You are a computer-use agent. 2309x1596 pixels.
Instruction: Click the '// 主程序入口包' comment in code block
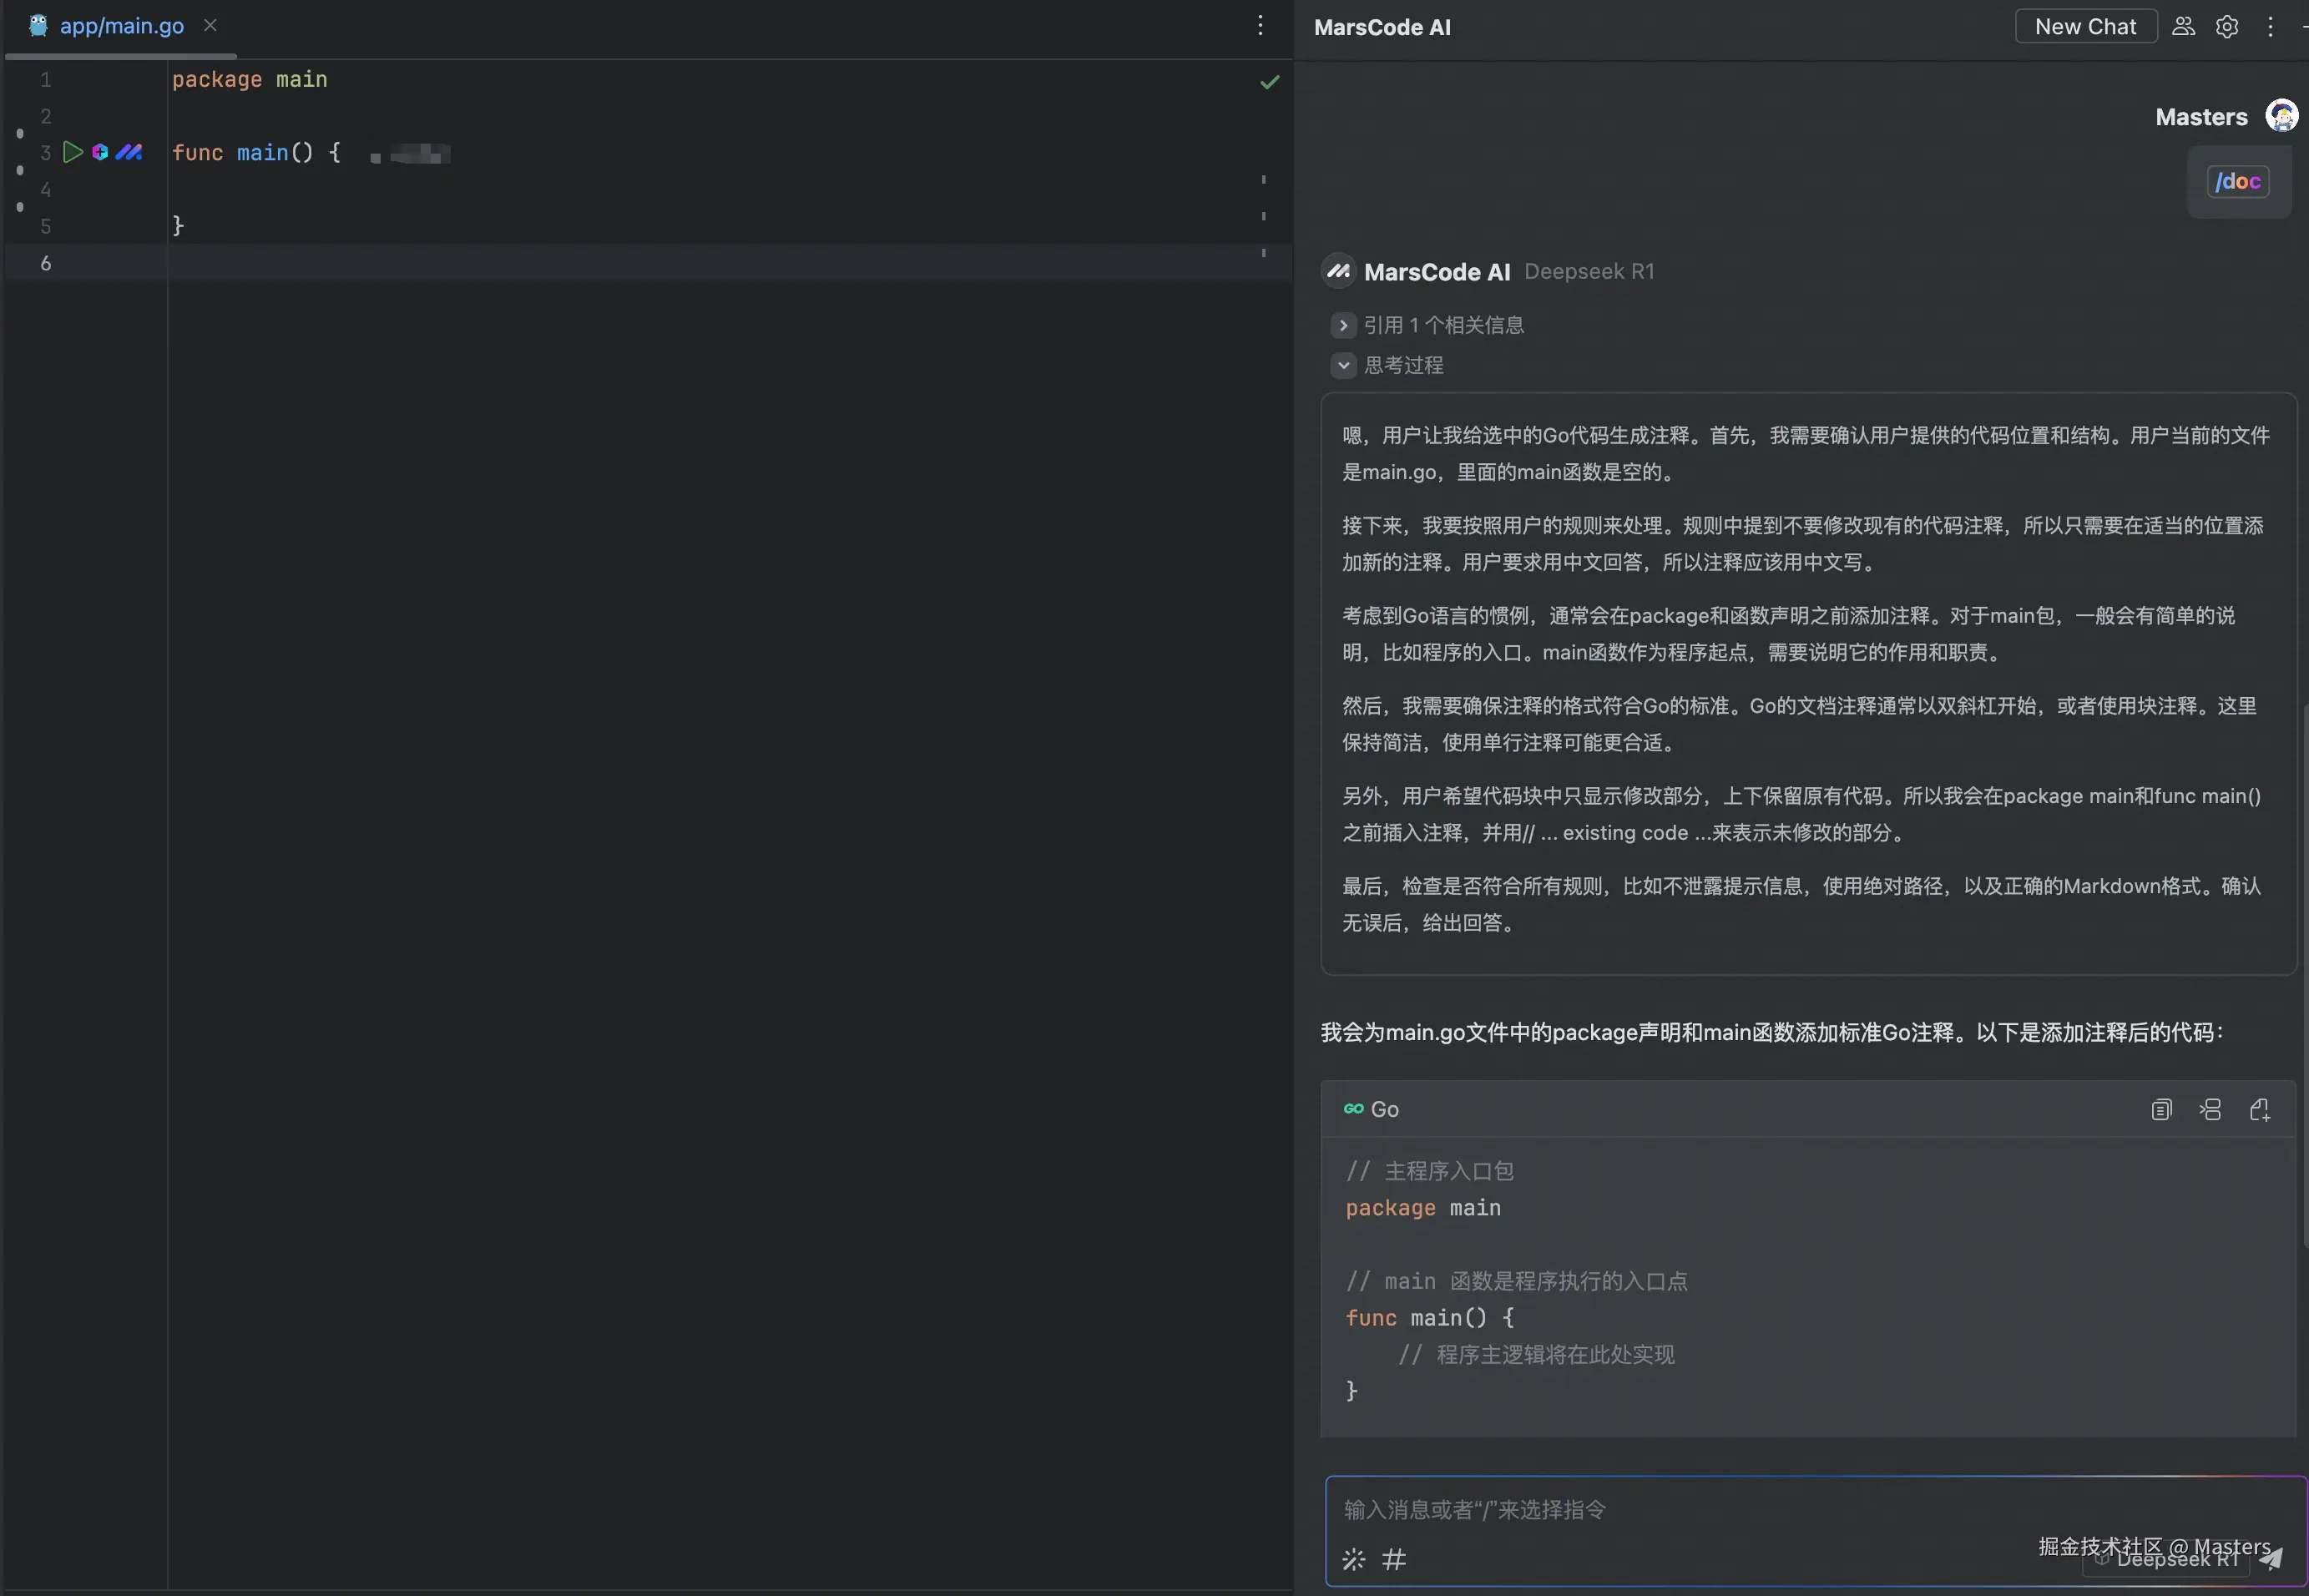coord(1429,1171)
